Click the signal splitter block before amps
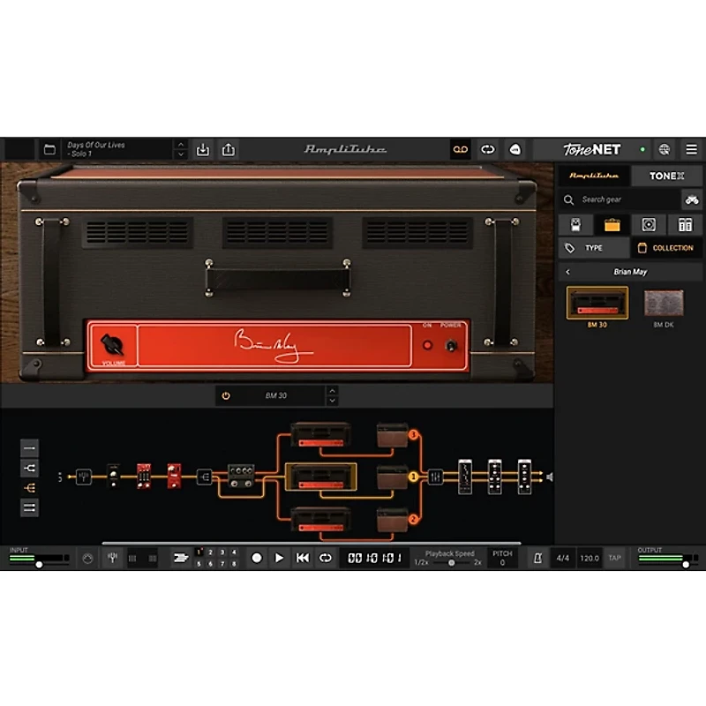 [x=205, y=477]
